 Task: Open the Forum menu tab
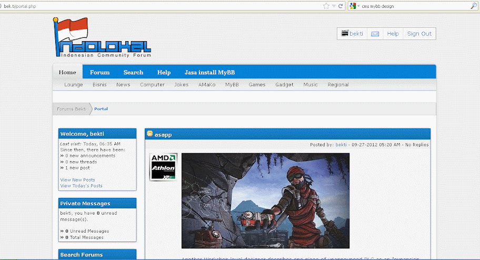(x=100, y=72)
